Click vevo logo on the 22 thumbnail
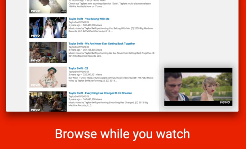The width and height of the screenshot is (246, 149). (x=35, y=85)
